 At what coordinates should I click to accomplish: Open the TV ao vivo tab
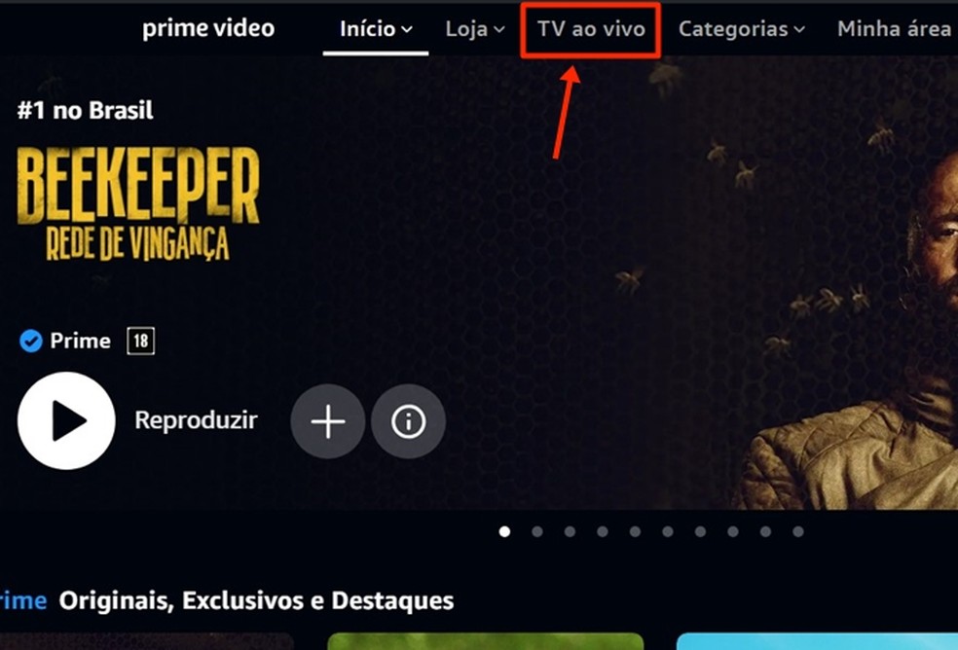point(591,29)
